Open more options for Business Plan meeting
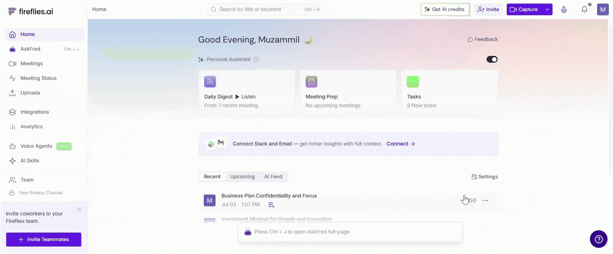The height and width of the screenshot is (254, 613). [x=485, y=200]
